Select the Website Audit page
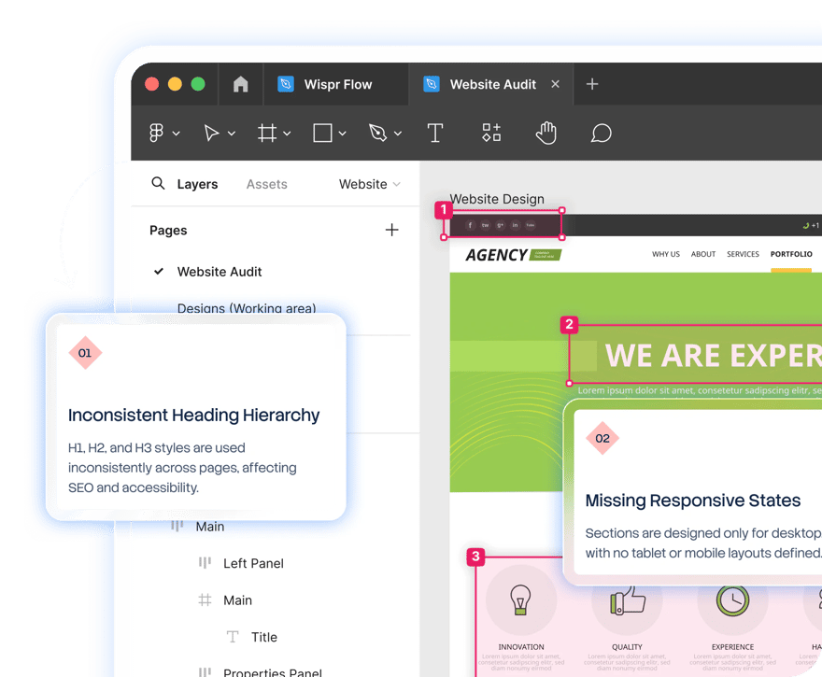The height and width of the screenshot is (677, 822). click(220, 272)
